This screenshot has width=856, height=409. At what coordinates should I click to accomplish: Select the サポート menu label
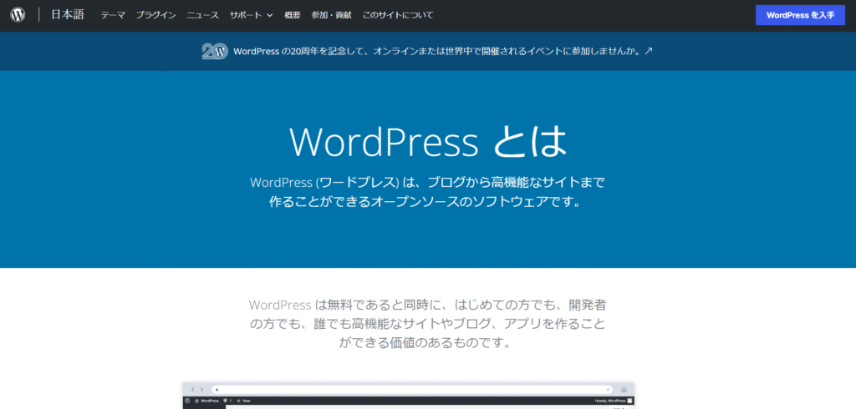246,15
